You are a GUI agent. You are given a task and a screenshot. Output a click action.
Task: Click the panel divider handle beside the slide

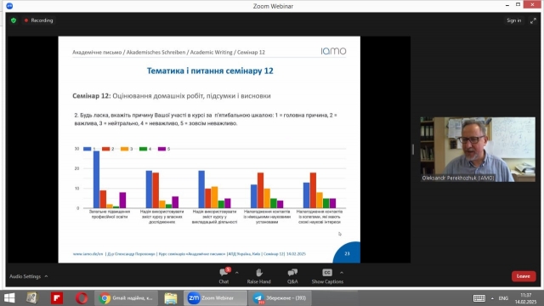[413, 150]
